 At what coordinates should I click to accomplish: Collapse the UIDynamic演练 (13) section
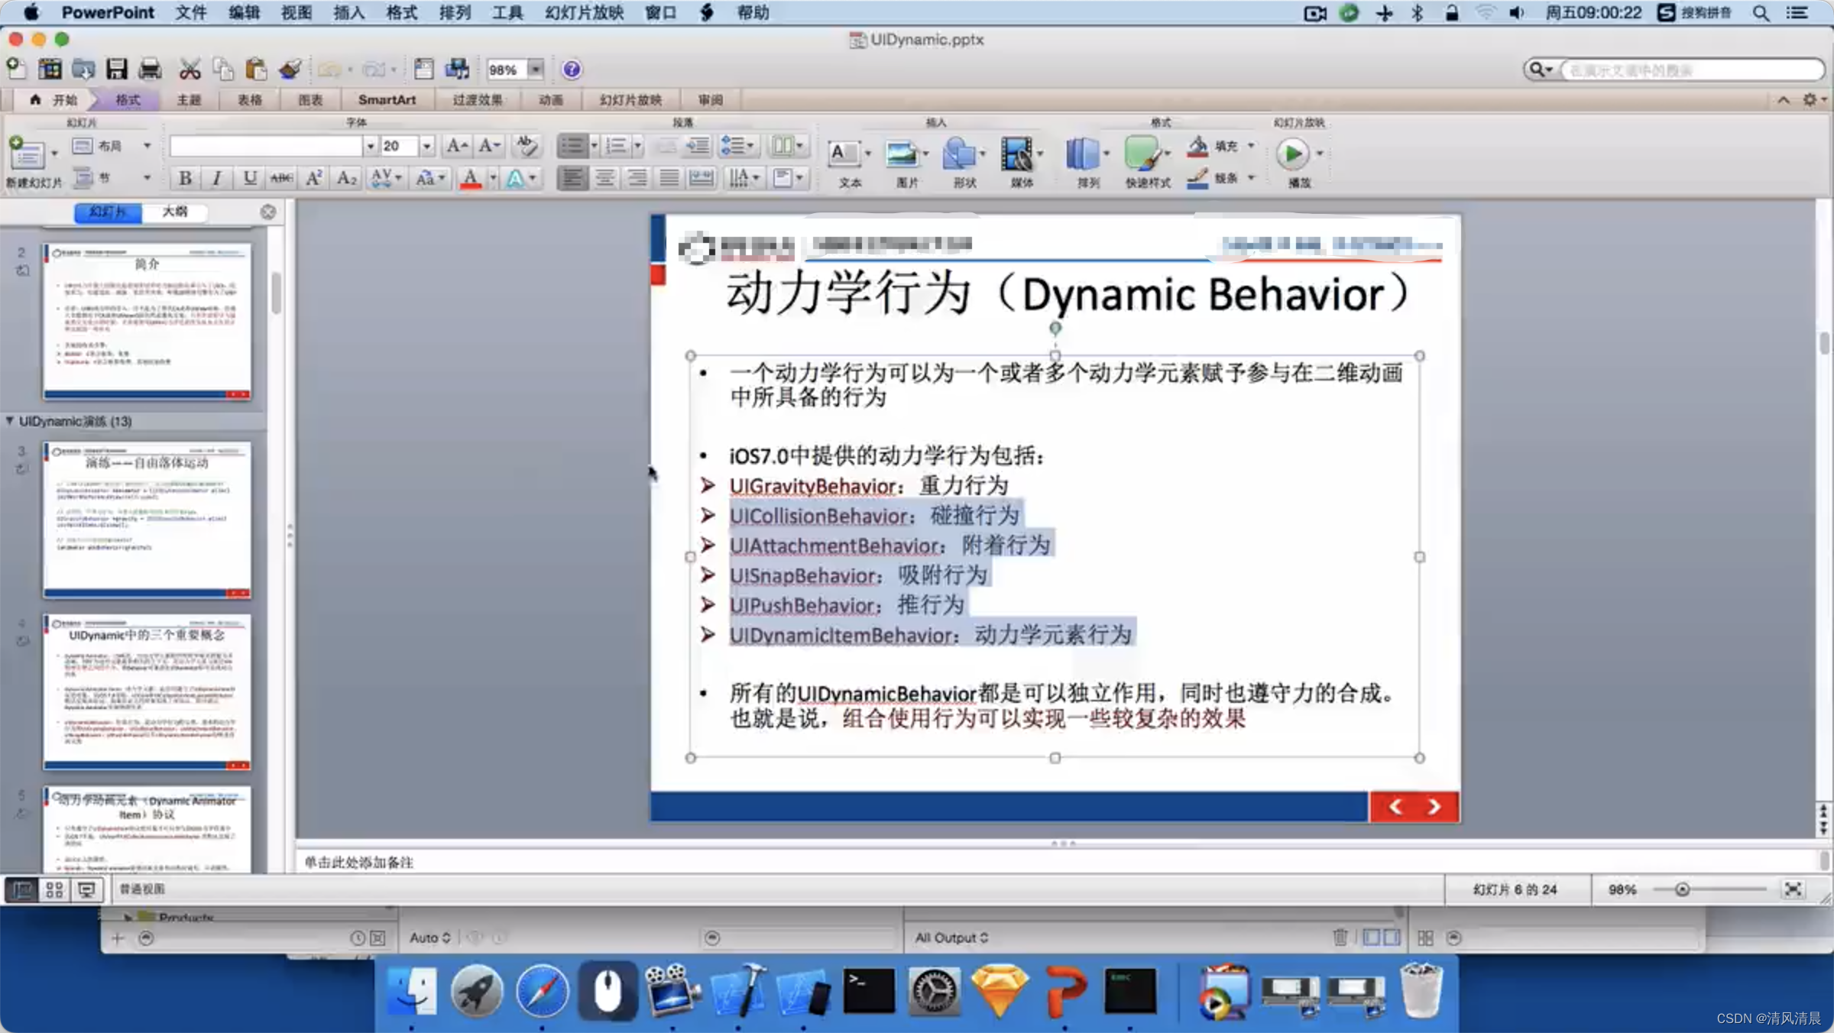9,421
